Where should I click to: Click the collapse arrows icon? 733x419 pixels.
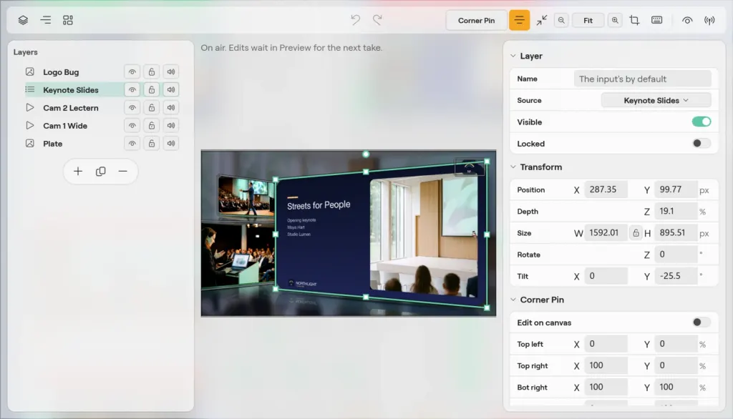coord(541,20)
